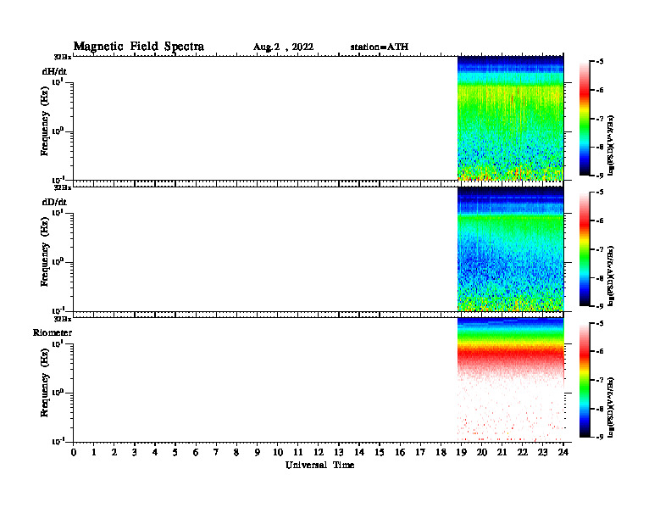Click the "-9" value on Riometer color bar

pos(600,437)
